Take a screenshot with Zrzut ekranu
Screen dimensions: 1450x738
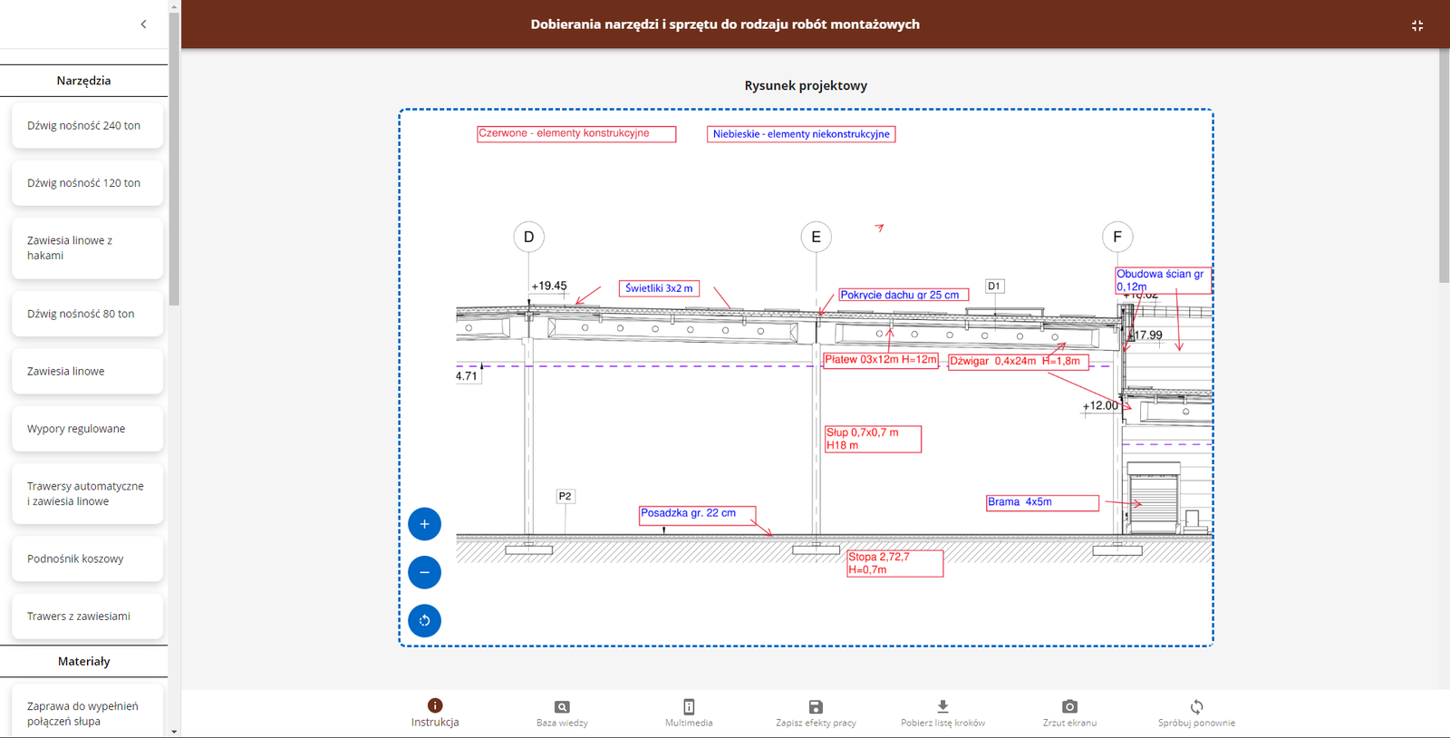click(1069, 713)
